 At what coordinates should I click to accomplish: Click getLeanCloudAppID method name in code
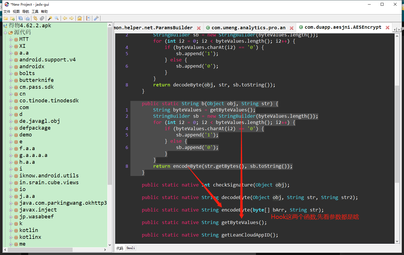(245, 235)
